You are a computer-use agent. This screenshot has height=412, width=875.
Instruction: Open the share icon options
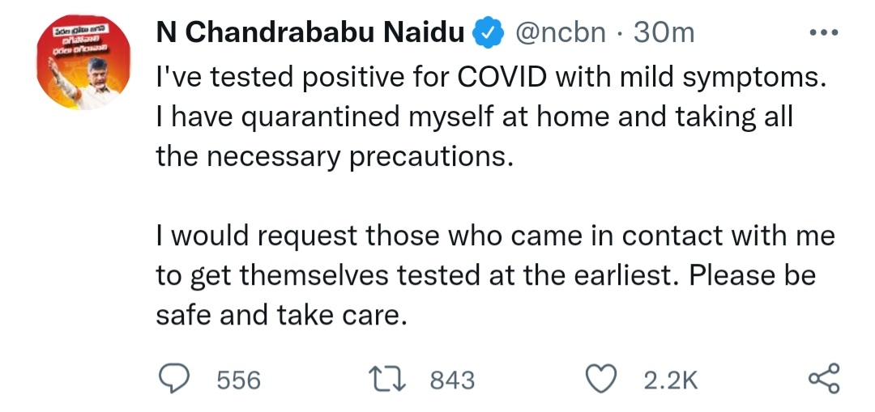tap(825, 379)
